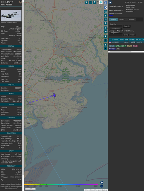
Task: Click the FMS SEL section header
Action: (11, 85)
